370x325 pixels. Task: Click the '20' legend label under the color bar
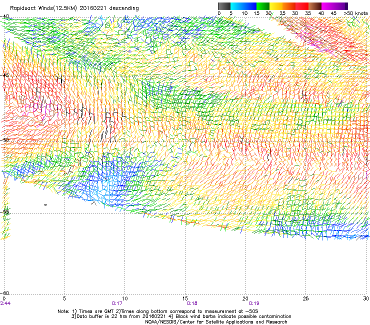pyautogui.click(x=268, y=13)
